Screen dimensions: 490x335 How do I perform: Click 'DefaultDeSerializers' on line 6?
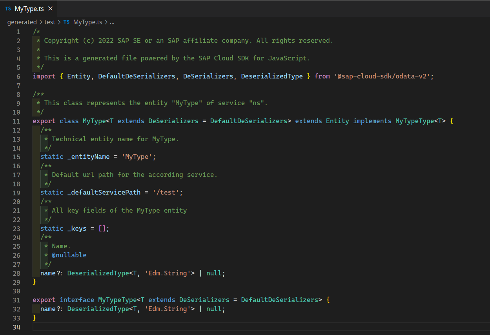[137, 76]
